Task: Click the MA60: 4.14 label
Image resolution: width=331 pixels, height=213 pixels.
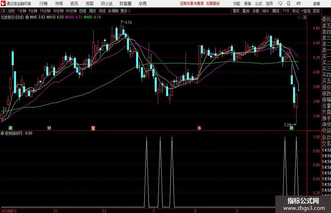Action: click(92, 17)
